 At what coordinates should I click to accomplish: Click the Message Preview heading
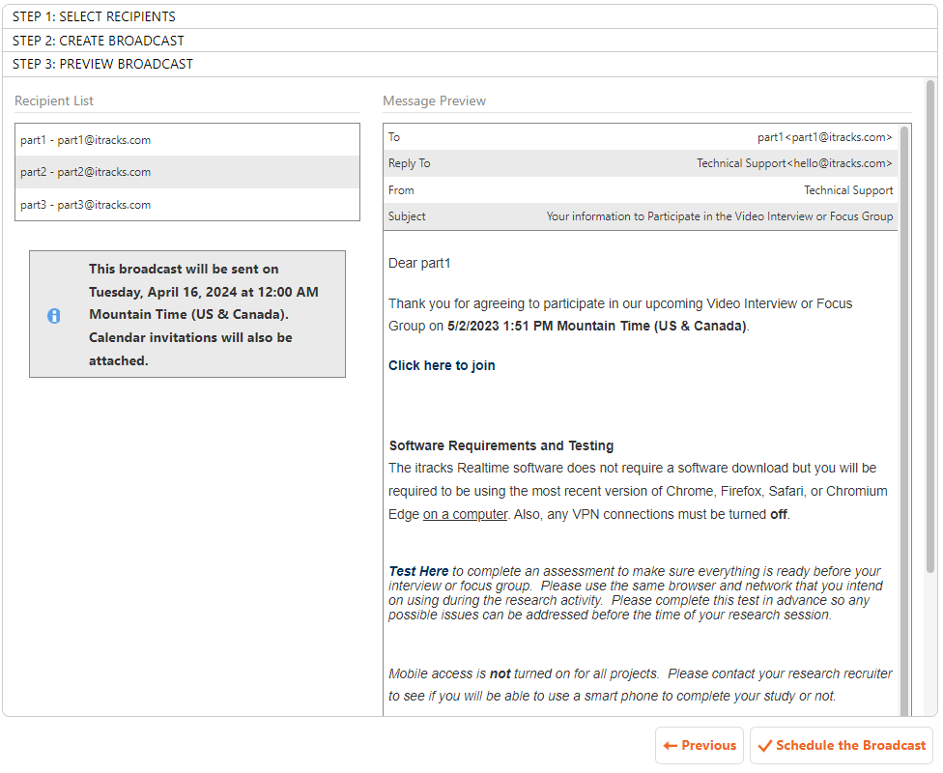pyautogui.click(x=434, y=101)
